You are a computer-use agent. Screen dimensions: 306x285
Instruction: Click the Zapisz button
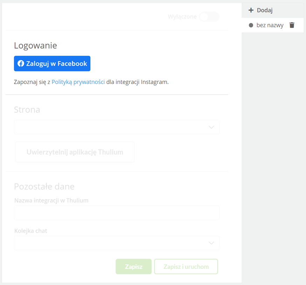(133, 267)
